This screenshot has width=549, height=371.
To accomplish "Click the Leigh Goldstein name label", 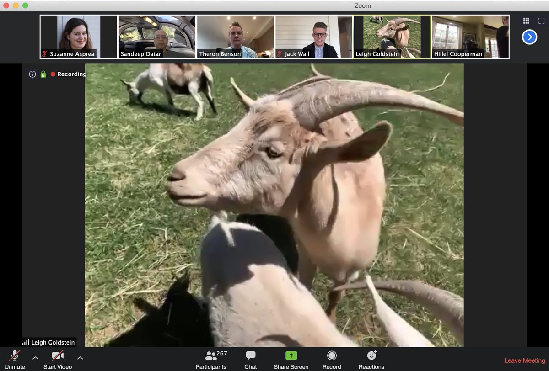I will pos(48,342).
